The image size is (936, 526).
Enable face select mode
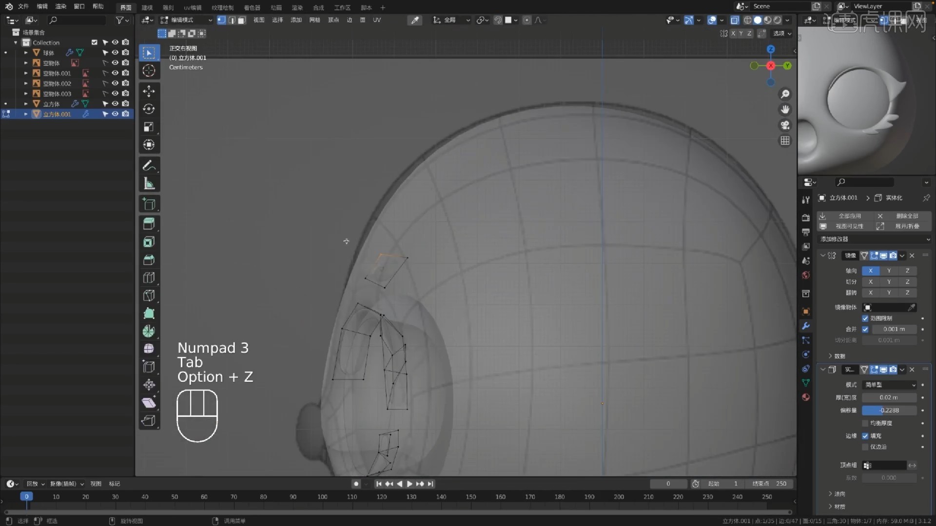point(242,20)
